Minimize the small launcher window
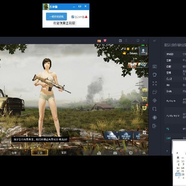This screenshot has height=186, width=186. pos(74,7)
